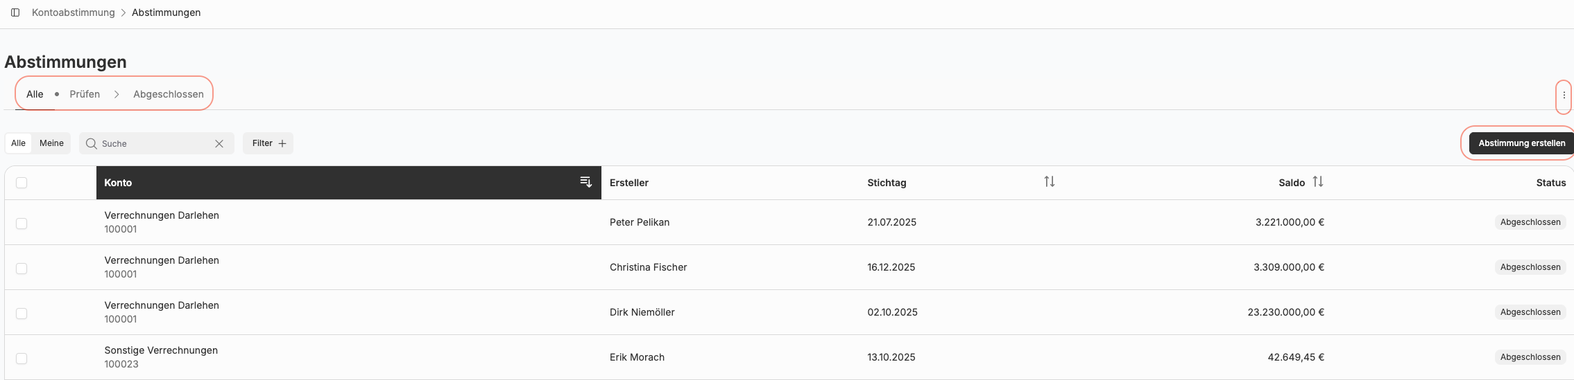This screenshot has width=1574, height=380.
Task: Open Dirk Niemöller's Verrechnungen Darlehen row
Action: [162, 305]
